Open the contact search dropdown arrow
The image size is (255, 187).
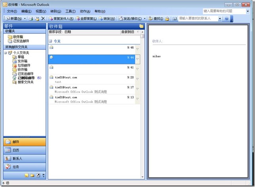point(220,19)
